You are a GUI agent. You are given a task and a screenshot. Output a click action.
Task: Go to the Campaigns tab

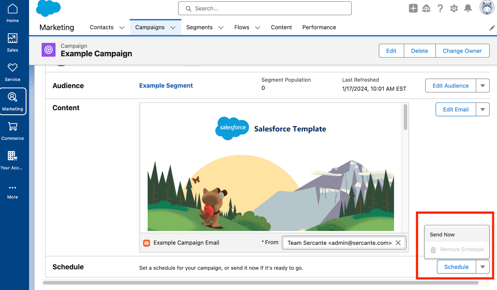point(150,27)
